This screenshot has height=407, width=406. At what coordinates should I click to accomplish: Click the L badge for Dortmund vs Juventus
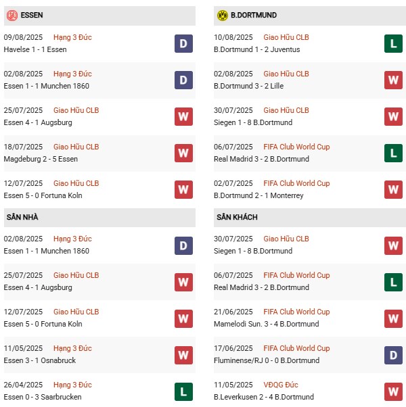pyautogui.click(x=393, y=43)
